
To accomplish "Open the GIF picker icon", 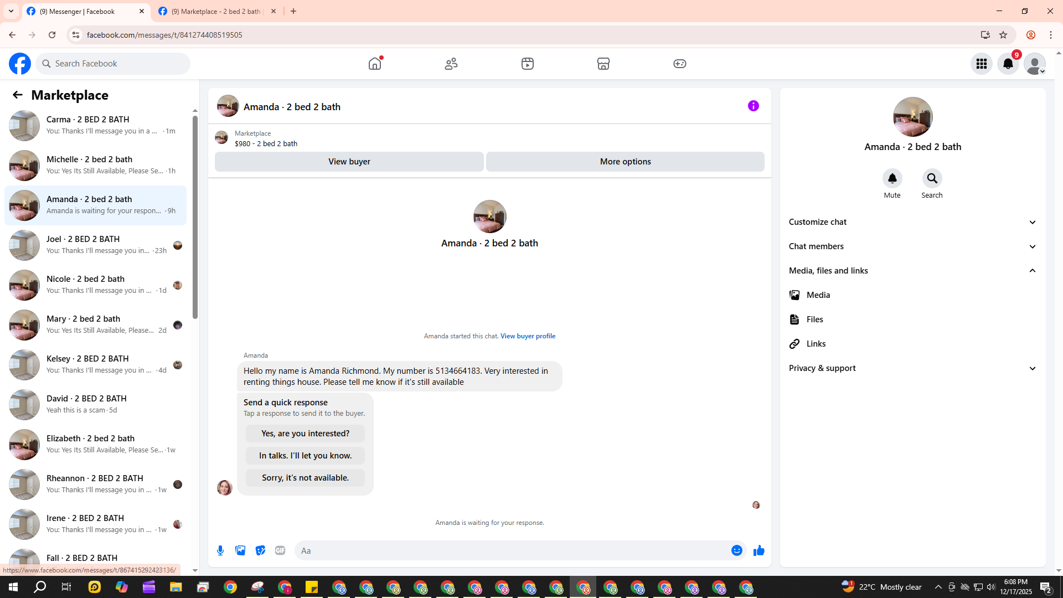I will (280, 550).
